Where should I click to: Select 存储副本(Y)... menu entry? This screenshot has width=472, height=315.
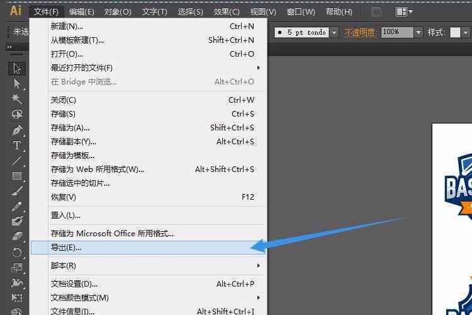[149, 142]
